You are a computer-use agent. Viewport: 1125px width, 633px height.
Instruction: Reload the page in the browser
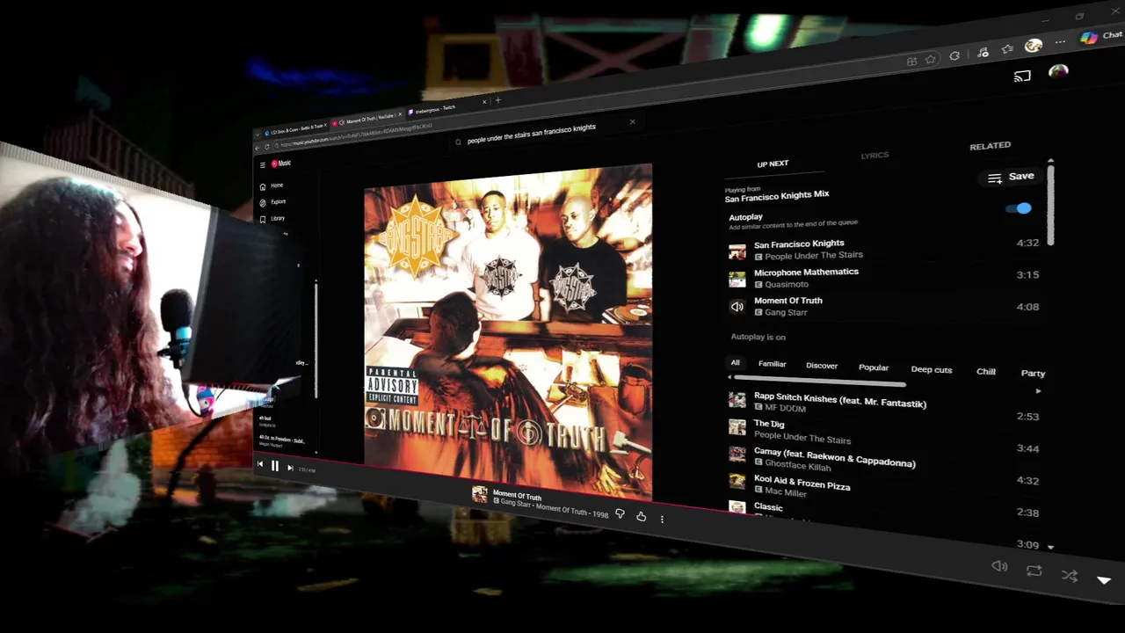click(267, 146)
